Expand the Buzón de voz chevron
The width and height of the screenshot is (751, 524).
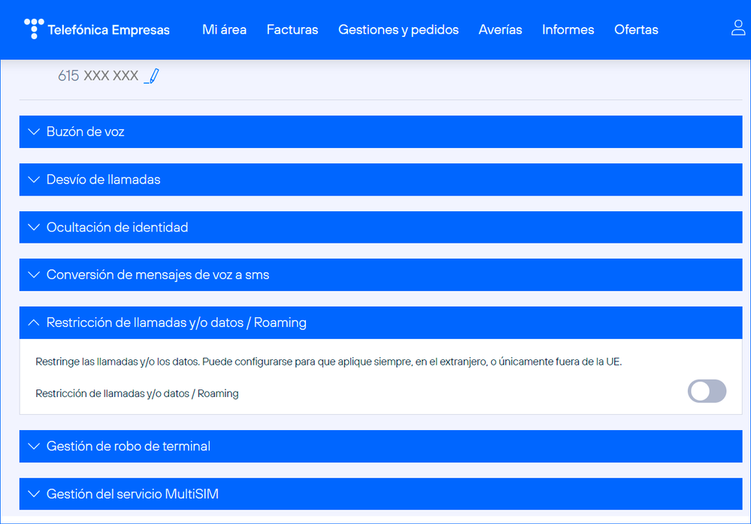coord(33,132)
